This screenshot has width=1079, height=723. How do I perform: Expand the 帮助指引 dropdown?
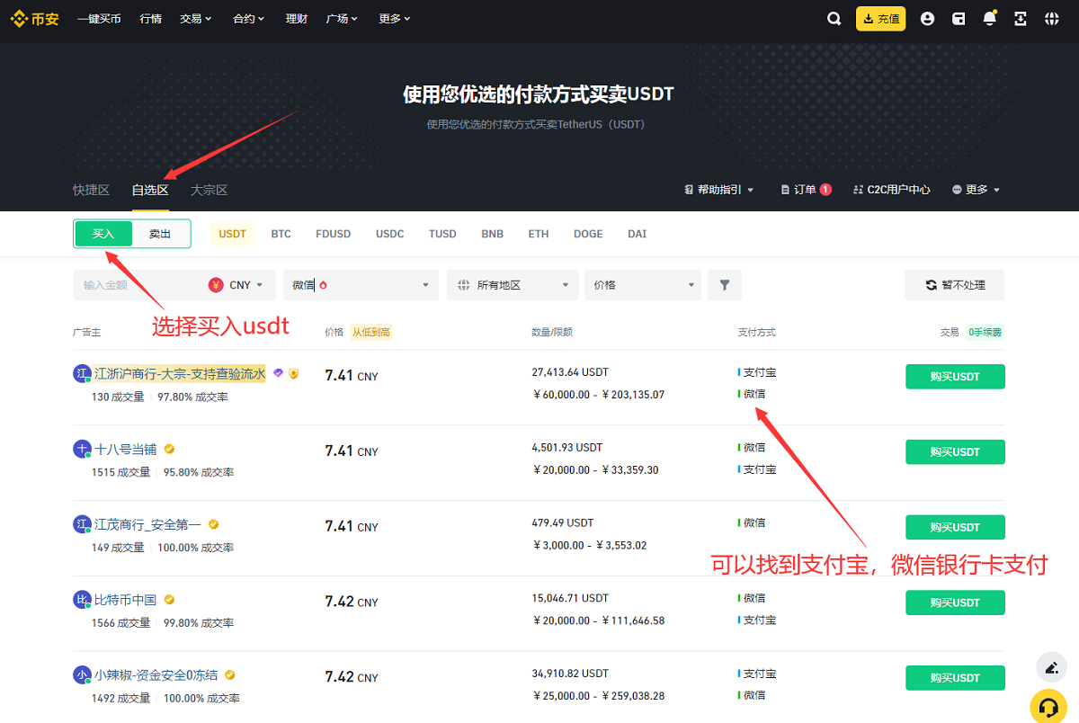coord(719,190)
